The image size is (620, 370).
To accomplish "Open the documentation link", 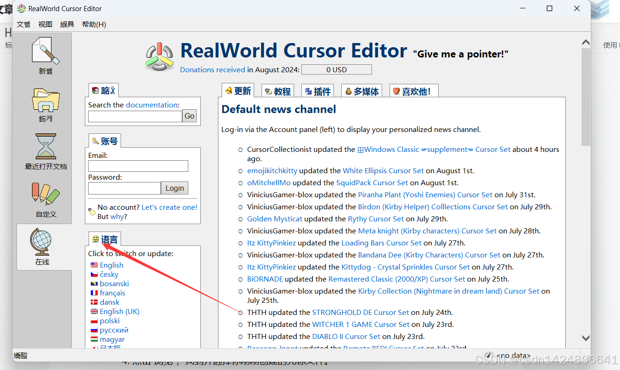I will tap(152, 105).
